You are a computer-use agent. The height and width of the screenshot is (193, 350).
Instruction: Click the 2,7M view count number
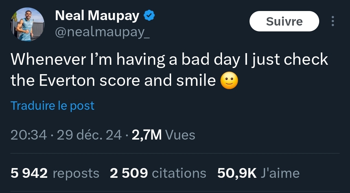coord(147,135)
